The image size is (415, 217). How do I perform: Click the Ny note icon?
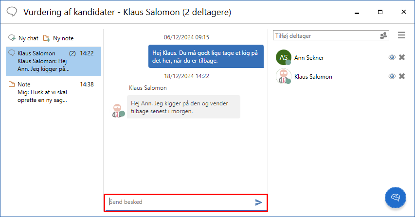coord(47,38)
